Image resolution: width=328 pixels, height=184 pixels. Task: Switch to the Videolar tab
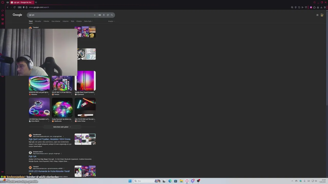pyautogui.click(x=46, y=21)
